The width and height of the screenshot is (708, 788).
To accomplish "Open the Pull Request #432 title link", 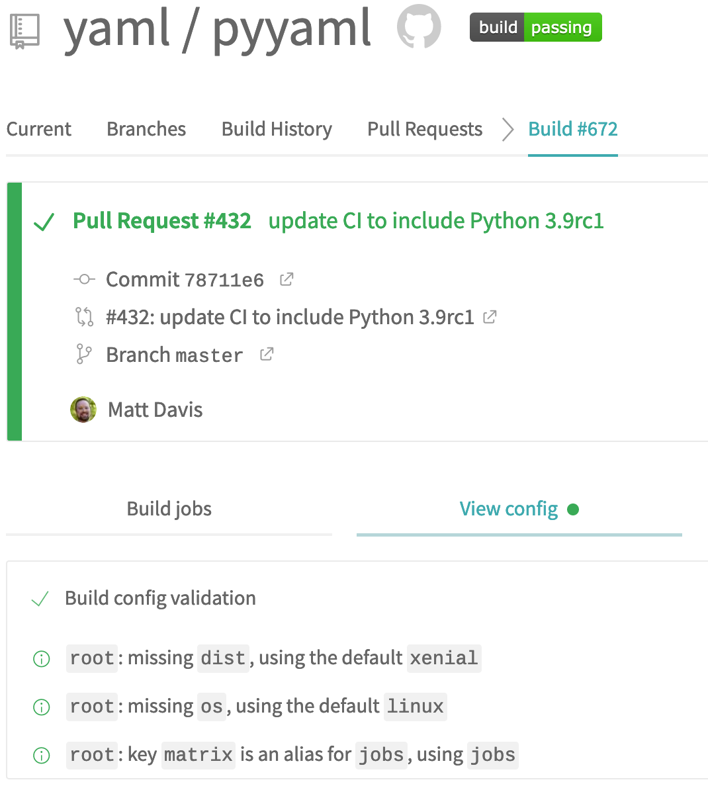I will point(162,221).
